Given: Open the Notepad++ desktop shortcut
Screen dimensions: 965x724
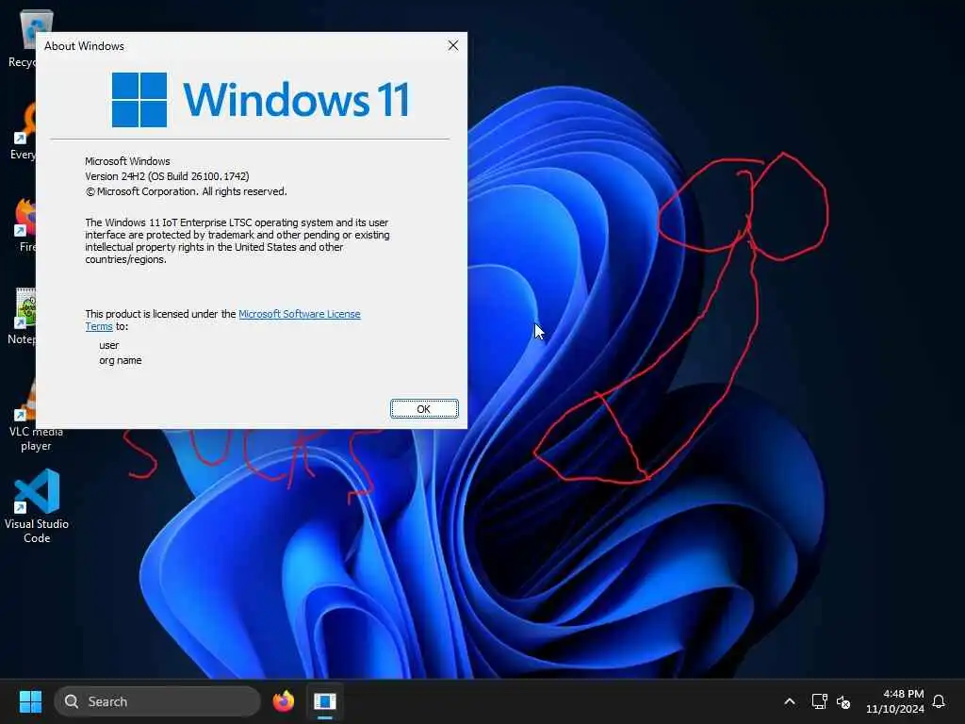Looking at the screenshot, I should click(25, 317).
